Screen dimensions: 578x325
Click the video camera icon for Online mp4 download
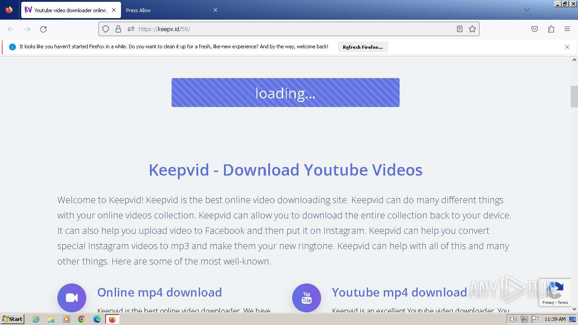72,298
